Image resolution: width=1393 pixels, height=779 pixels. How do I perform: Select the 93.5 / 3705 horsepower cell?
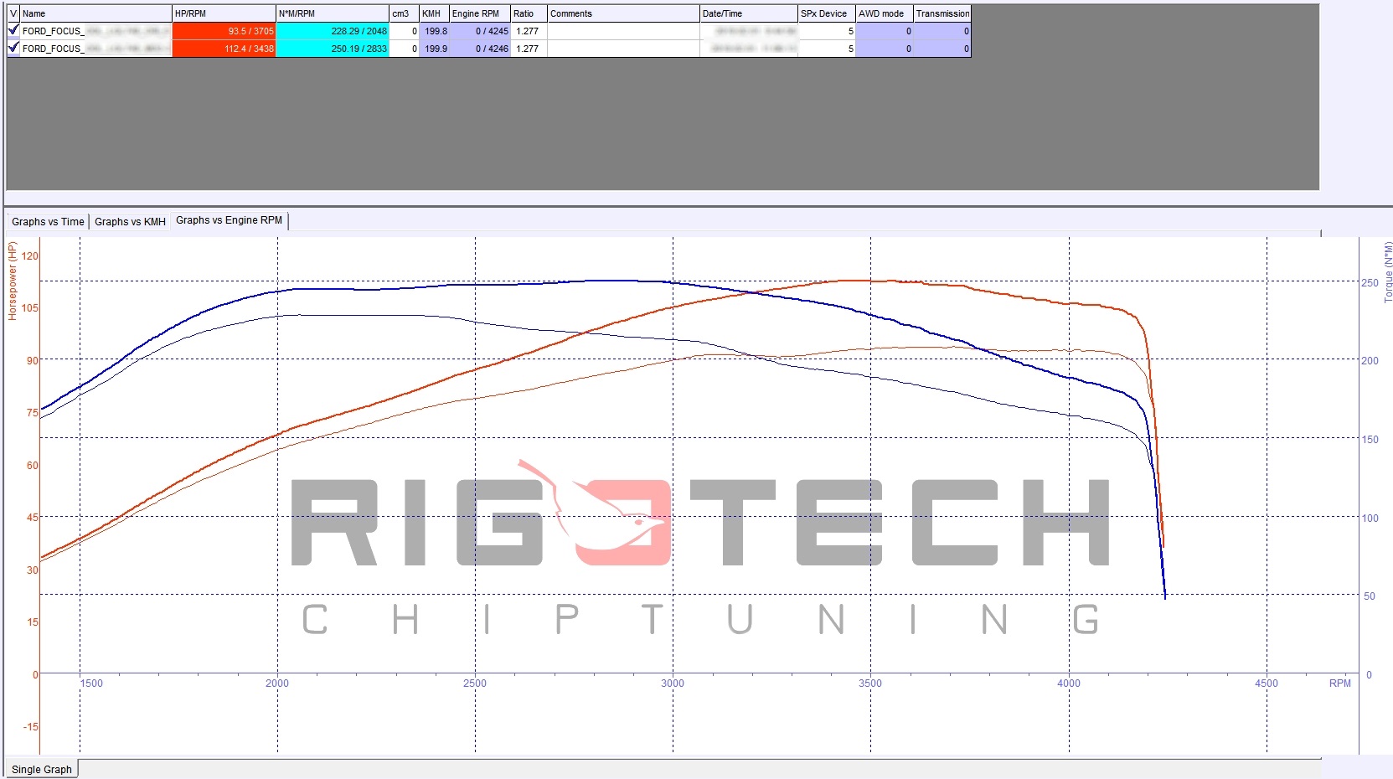[x=224, y=31]
